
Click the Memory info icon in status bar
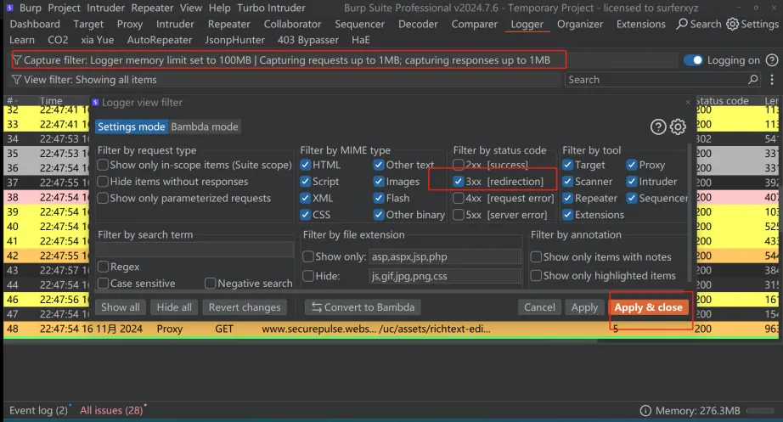point(645,410)
